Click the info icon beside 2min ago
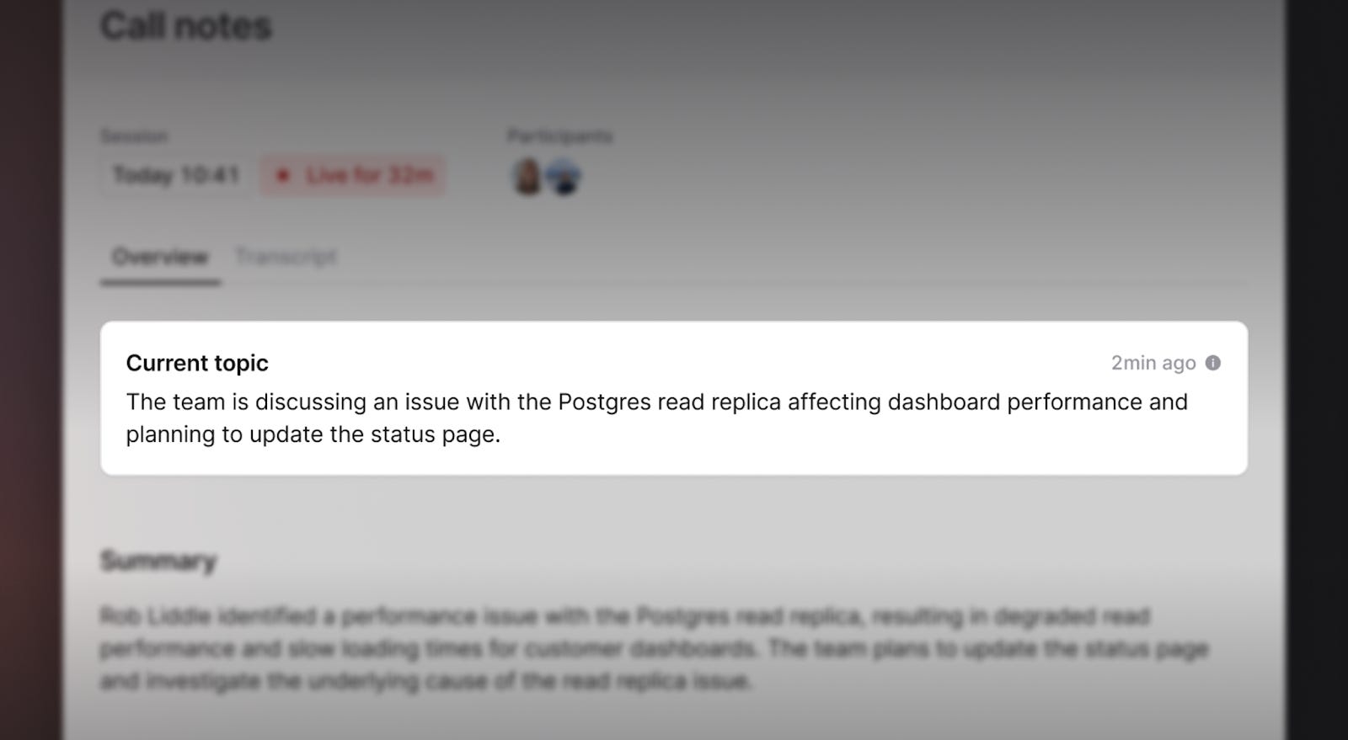The height and width of the screenshot is (740, 1348). 1212,363
